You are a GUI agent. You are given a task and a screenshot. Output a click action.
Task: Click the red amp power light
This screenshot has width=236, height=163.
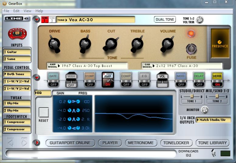coord(191,33)
